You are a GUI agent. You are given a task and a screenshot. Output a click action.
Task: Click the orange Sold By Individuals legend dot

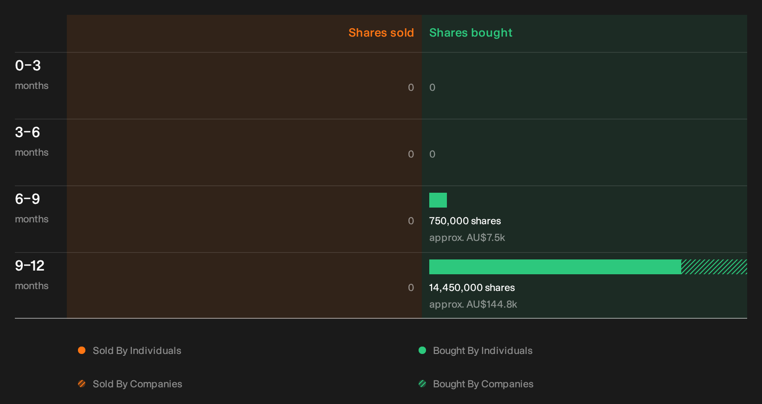click(82, 350)
